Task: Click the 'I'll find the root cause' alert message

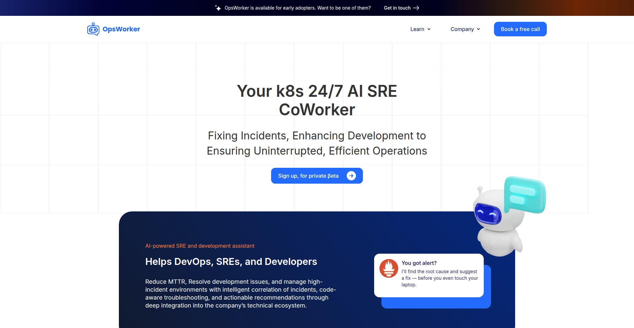Action: [x=440, y=278]
